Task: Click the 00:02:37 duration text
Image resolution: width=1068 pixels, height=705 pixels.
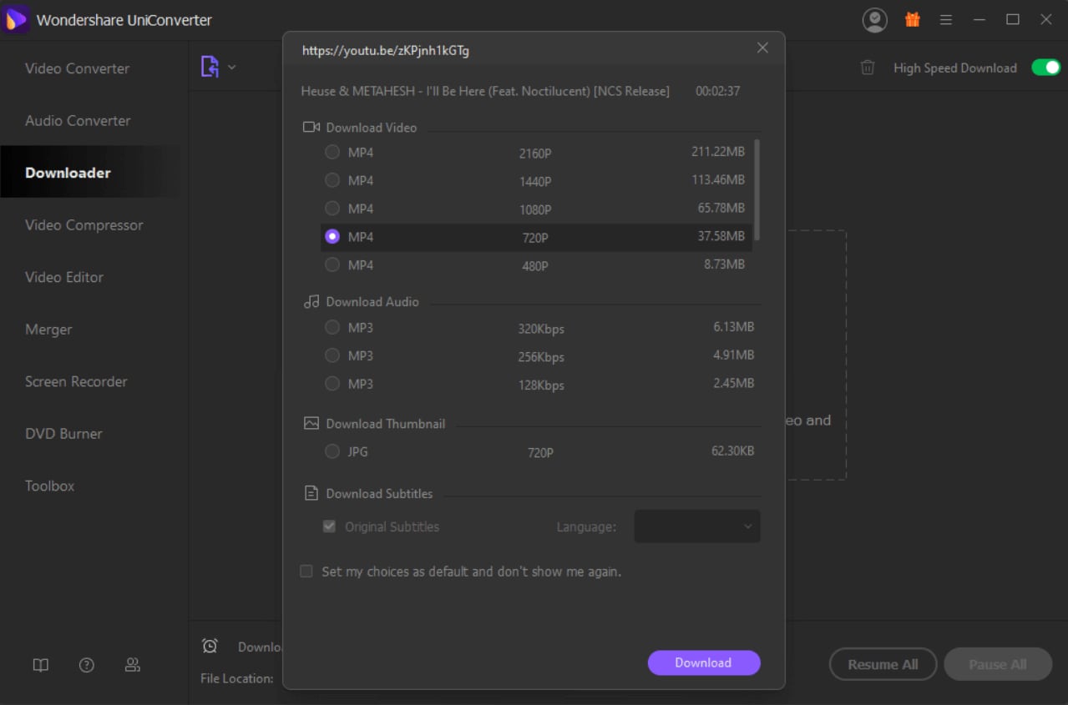Action: pyautogui.click(x=717, y=91)
